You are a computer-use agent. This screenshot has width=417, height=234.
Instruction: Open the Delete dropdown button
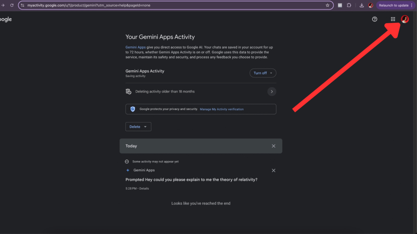click(138, 127)
